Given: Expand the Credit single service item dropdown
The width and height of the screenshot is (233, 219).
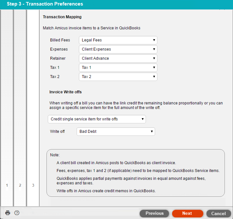Looking at the screenshot, I should 97,119.
